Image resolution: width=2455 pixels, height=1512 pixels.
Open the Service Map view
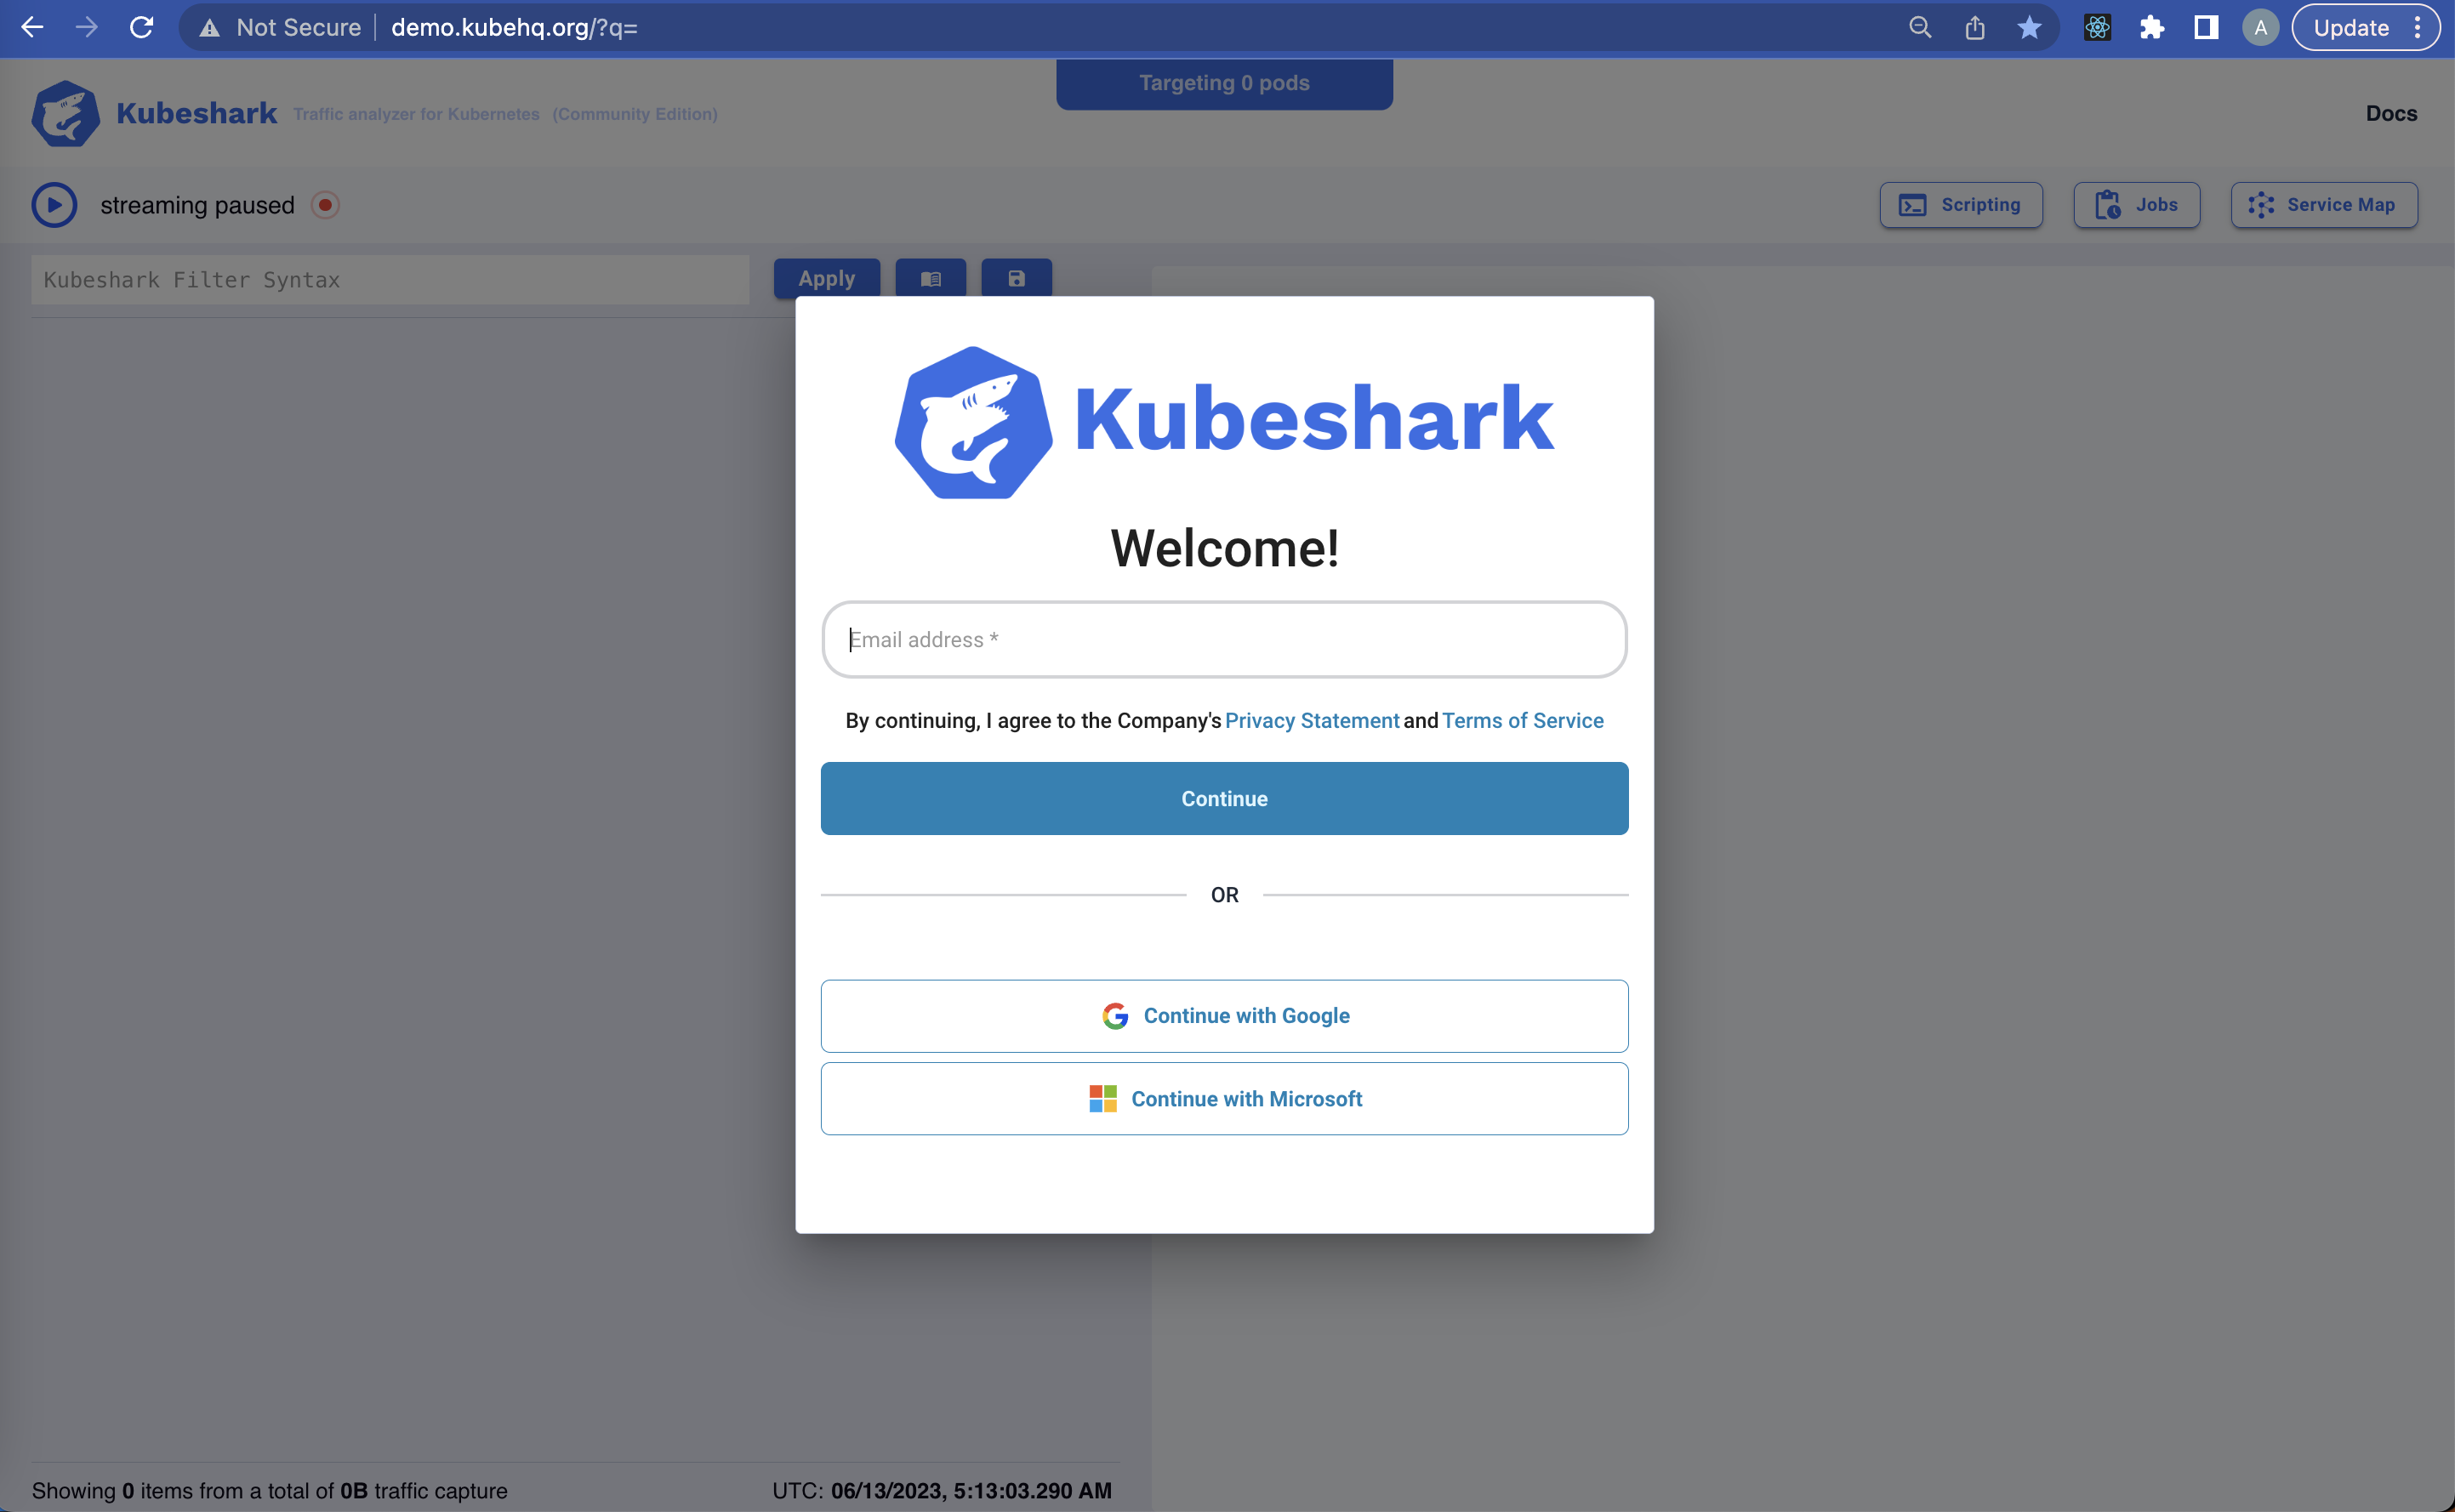point(2323,203)
